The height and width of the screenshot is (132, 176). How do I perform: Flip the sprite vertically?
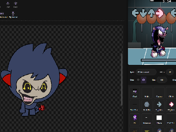tap(13, 14)
